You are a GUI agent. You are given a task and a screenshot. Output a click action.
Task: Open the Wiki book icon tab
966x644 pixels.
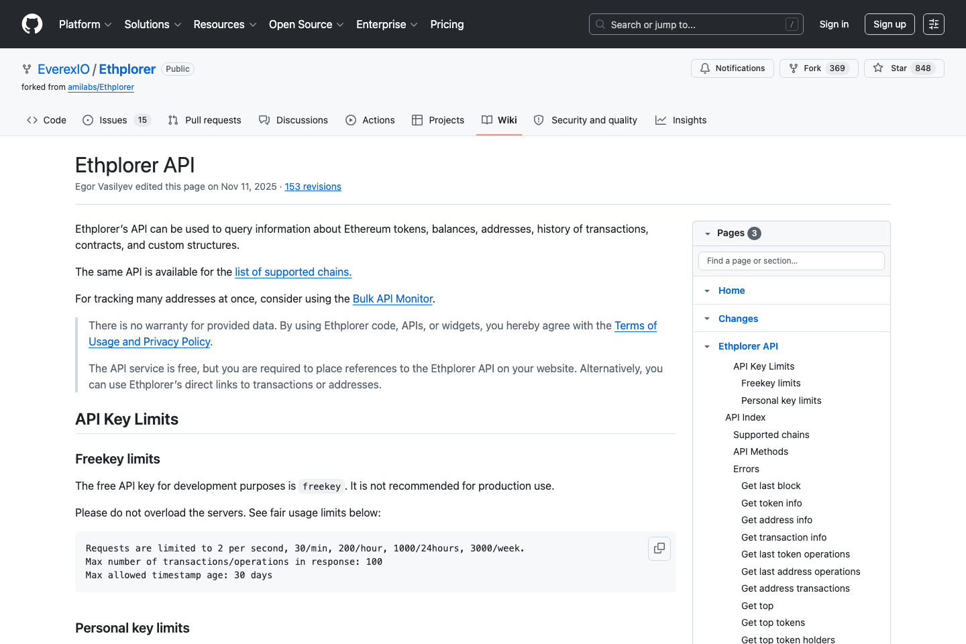pos(486,119)
